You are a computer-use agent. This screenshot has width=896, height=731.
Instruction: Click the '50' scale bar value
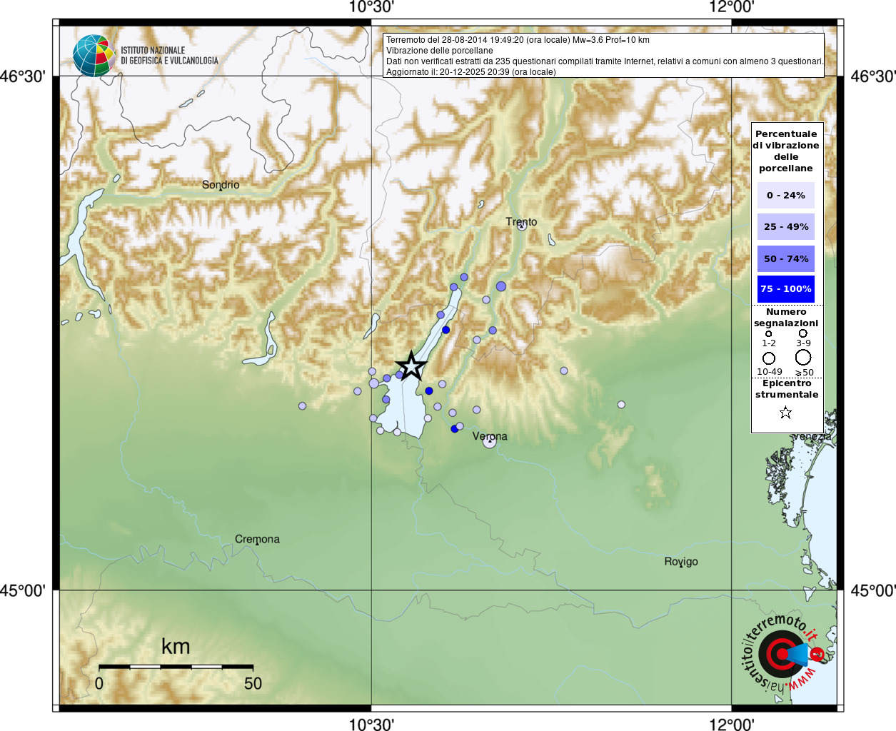click(253, 684)
